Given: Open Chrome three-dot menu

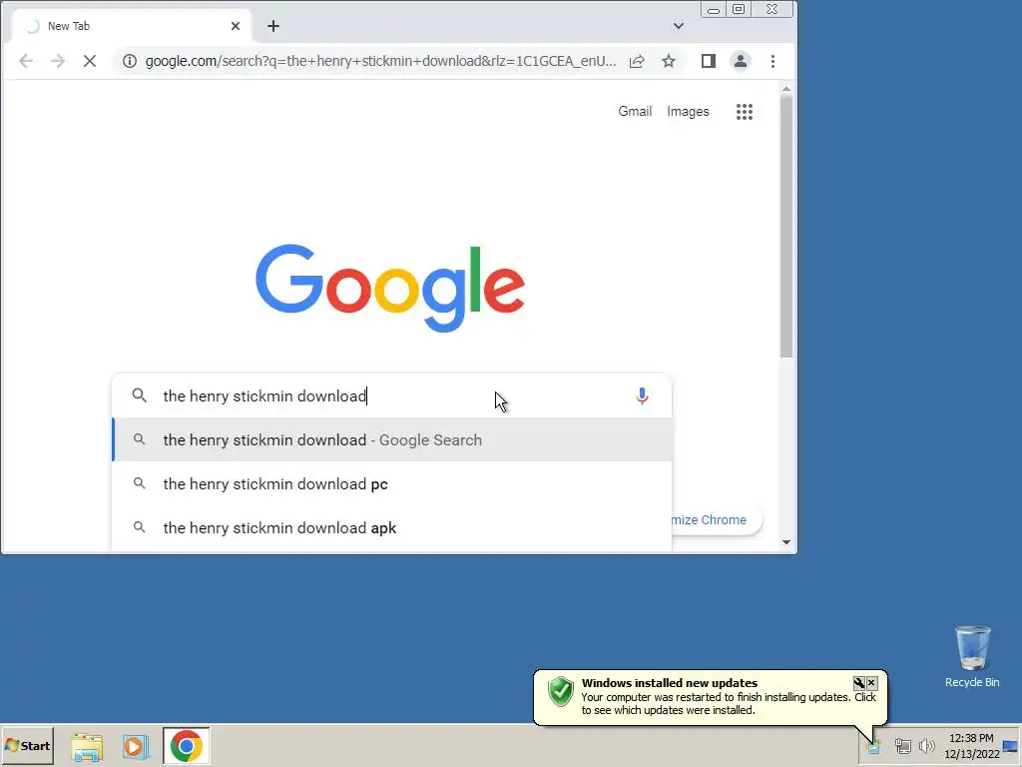Looking at the screenshot, I should [x=772, y=61].
